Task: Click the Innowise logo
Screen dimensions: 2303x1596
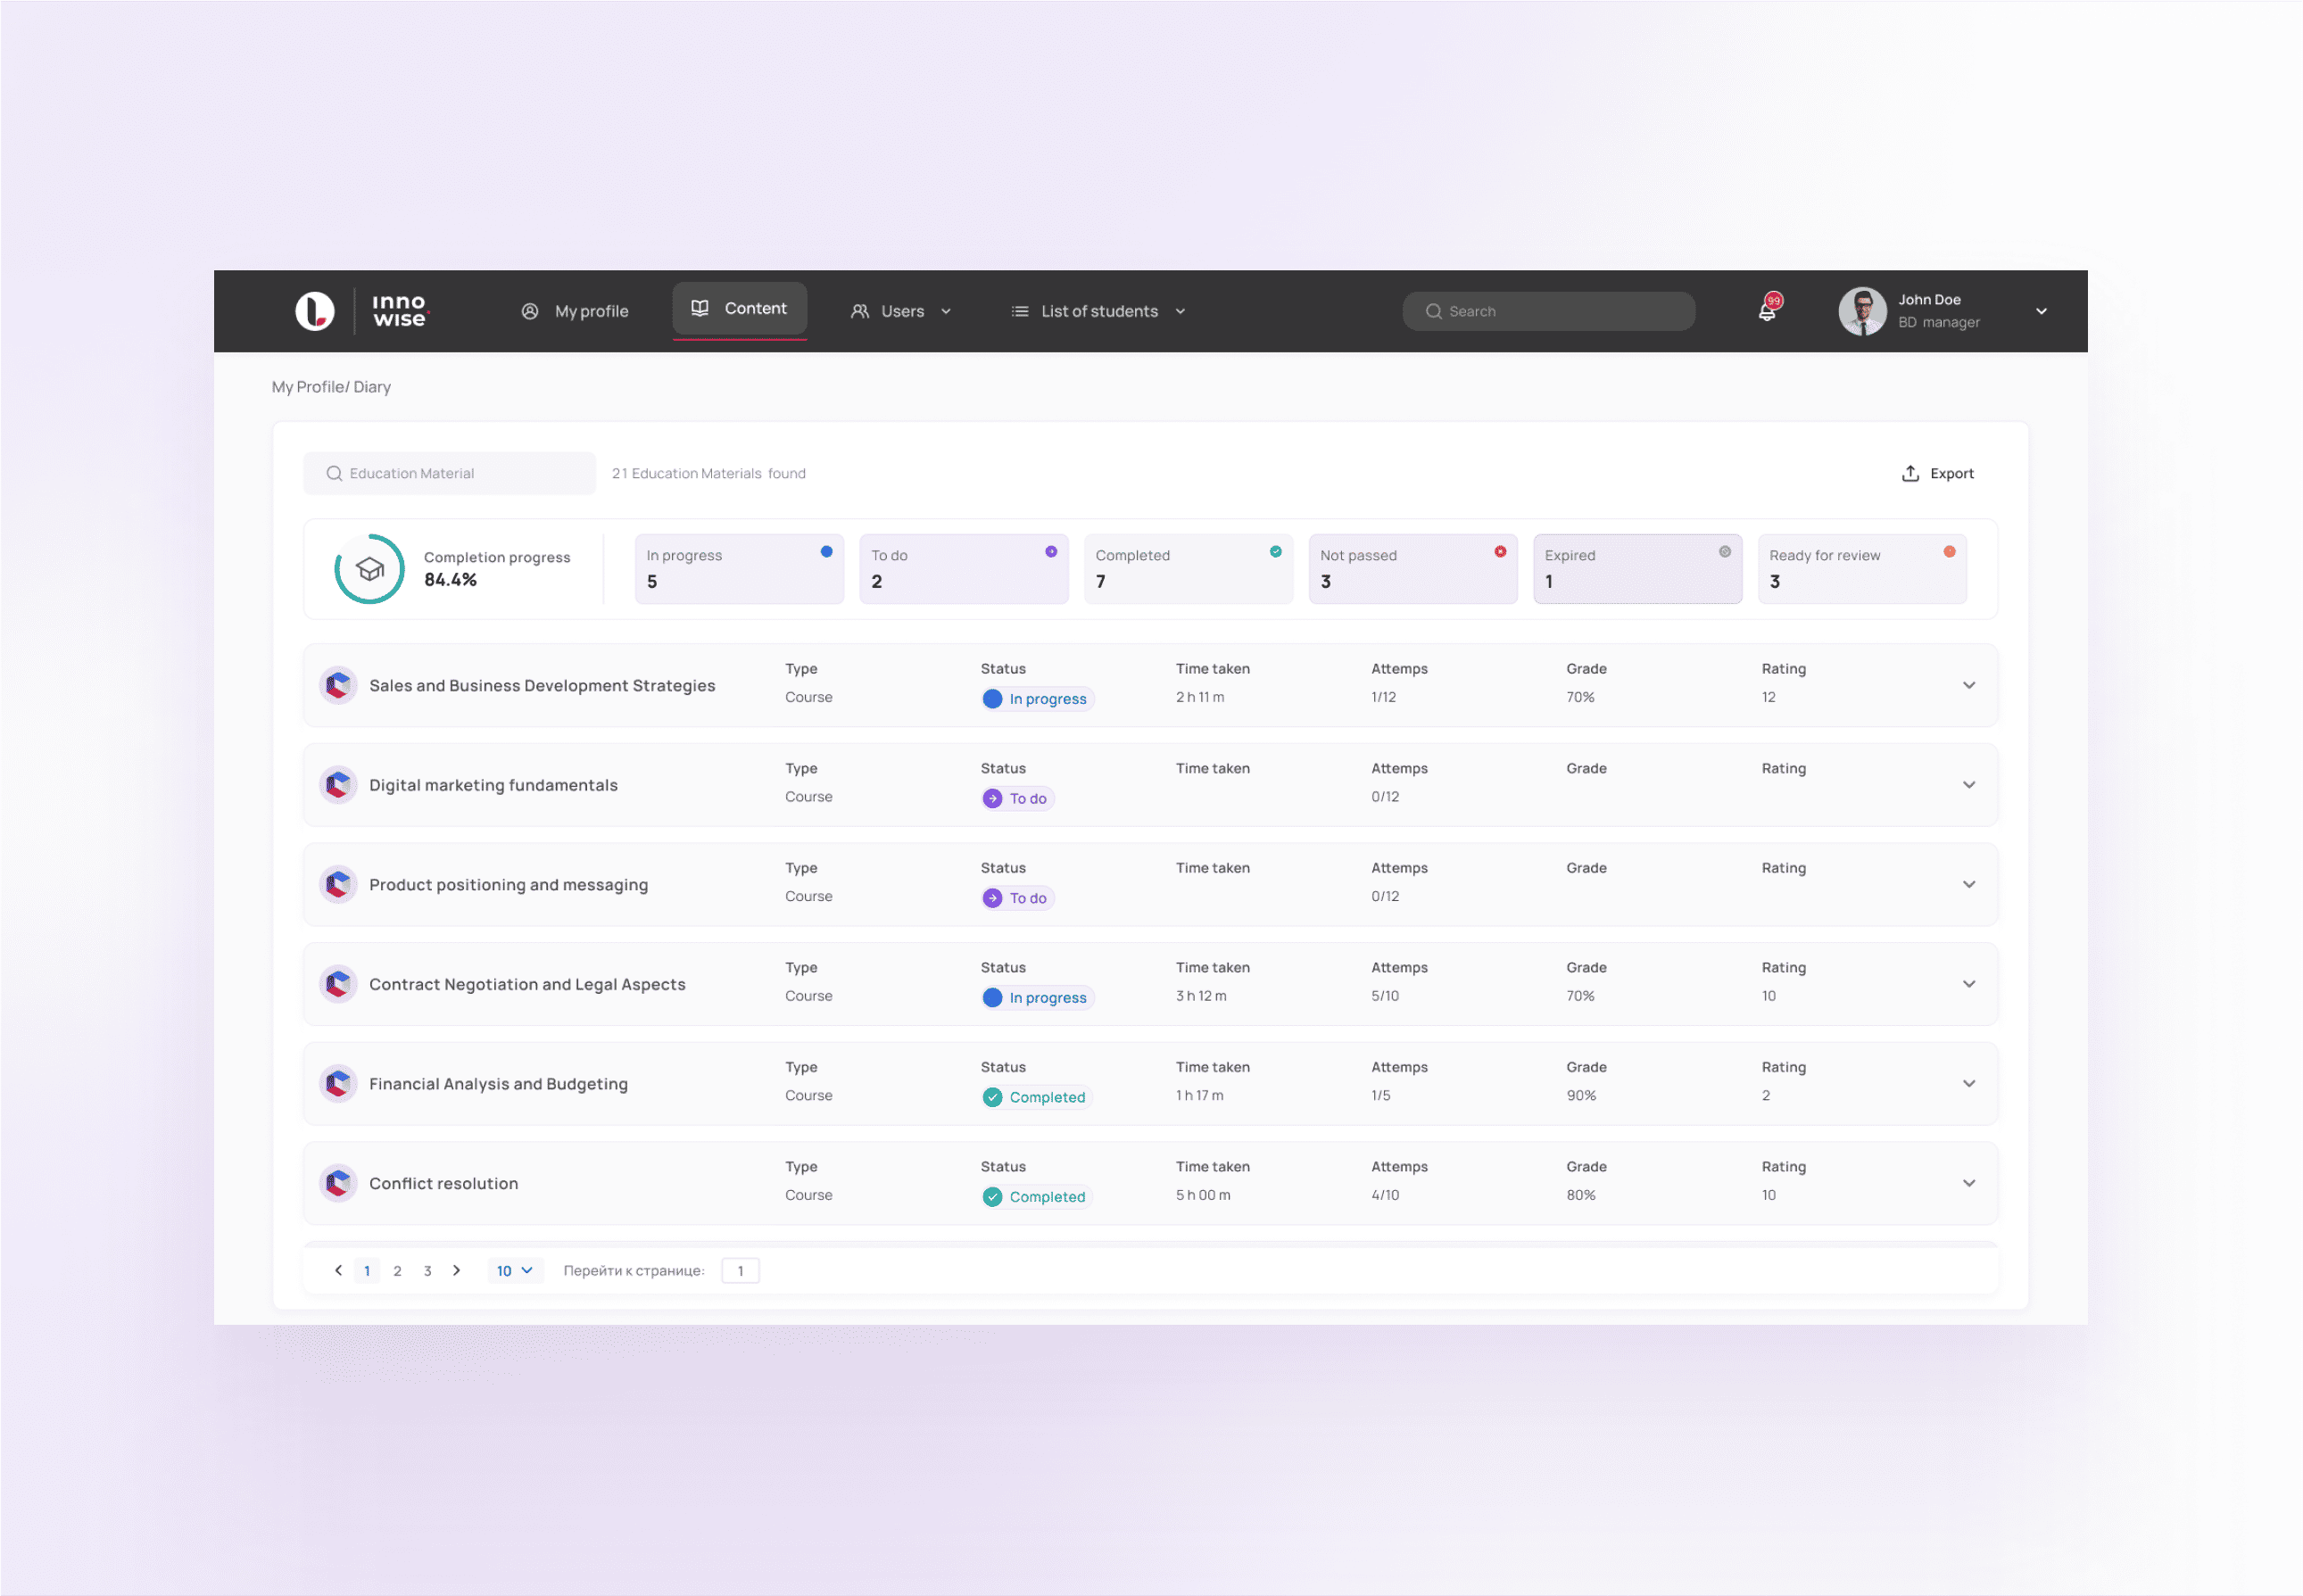Action: 362,311
